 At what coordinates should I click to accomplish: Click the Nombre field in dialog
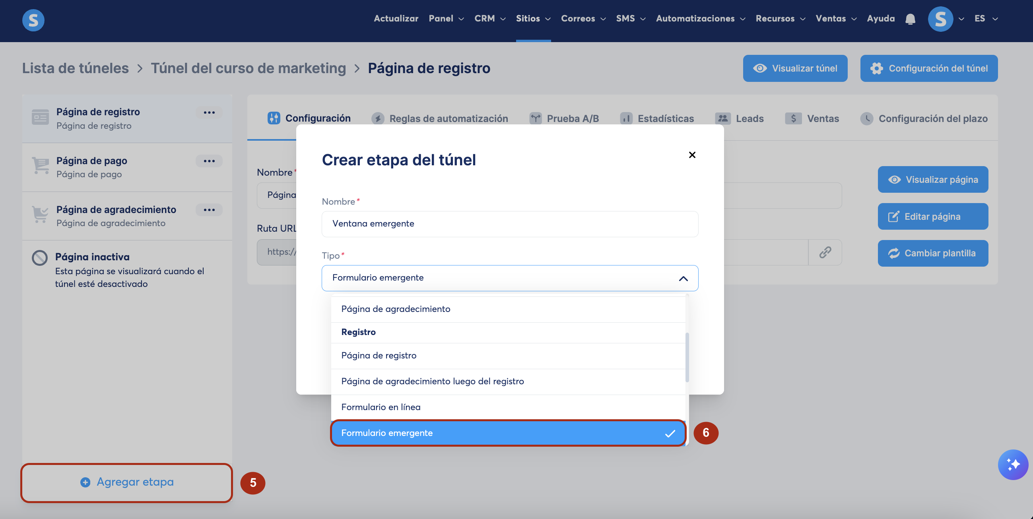[509, 224]
